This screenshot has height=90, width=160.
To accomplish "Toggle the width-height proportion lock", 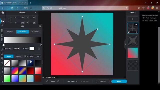I will [10, 20].
